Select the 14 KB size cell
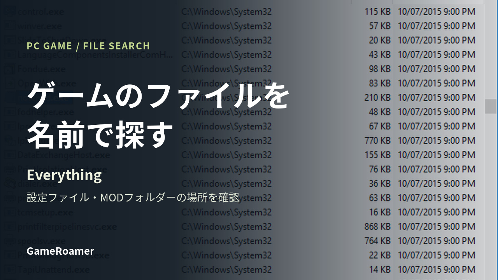Screen dimensions: 498x280 [380, 269]
